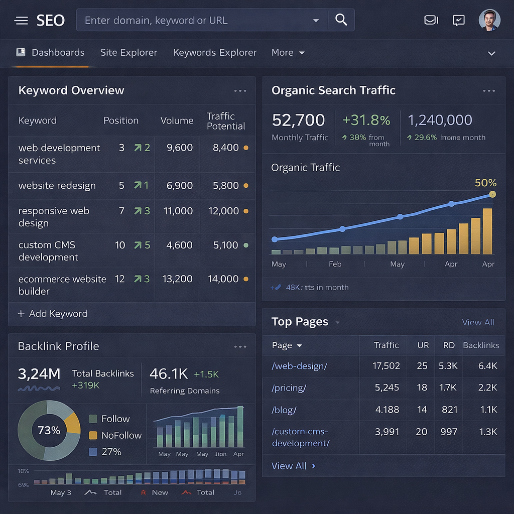
Task: Open the Page column sort dropdown
Action: click(300, 345)
